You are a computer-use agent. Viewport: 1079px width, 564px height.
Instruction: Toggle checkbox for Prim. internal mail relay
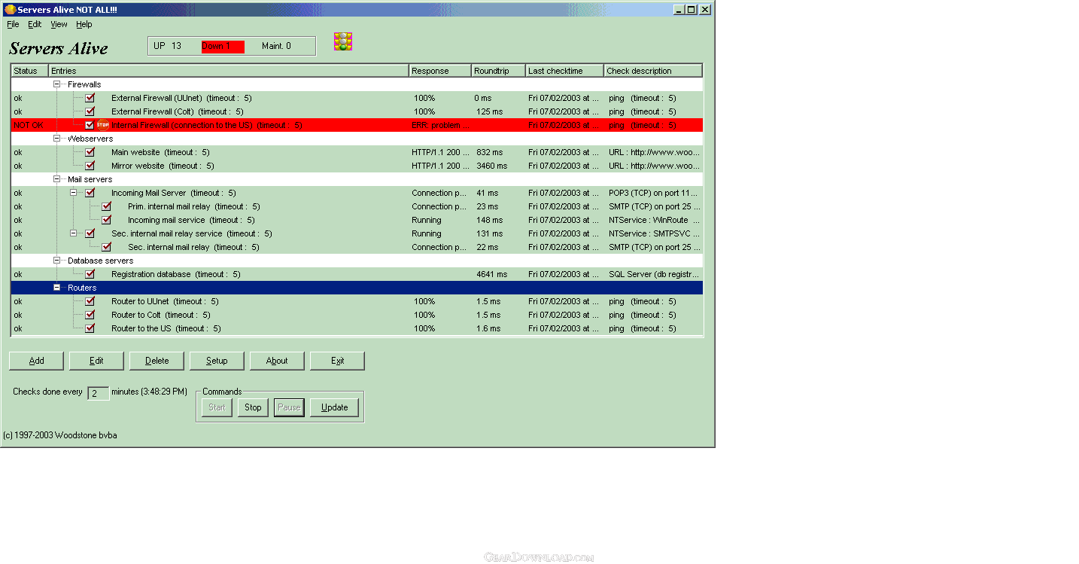106,206
